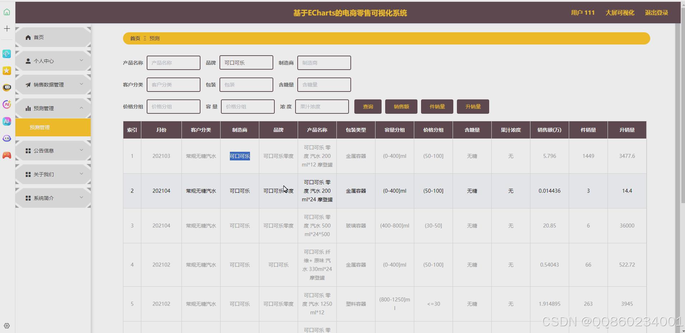Click the 1449 件销量 cell

point(588,156)
